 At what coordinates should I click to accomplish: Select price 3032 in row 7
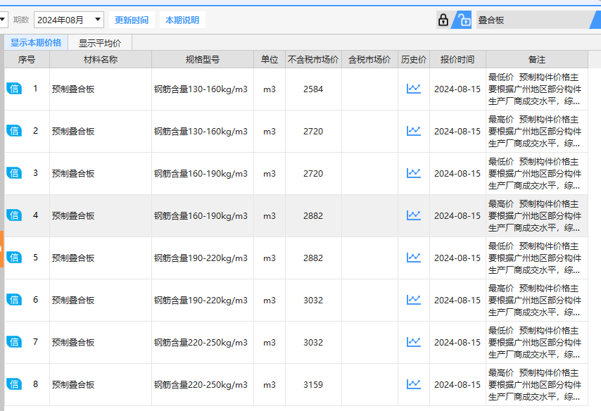[313, 342]
